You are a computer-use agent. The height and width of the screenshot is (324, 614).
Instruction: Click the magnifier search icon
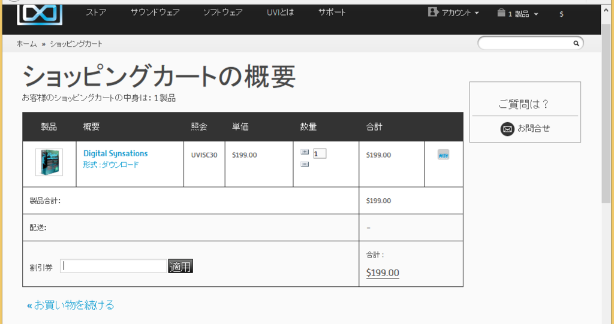pos(576,44)
